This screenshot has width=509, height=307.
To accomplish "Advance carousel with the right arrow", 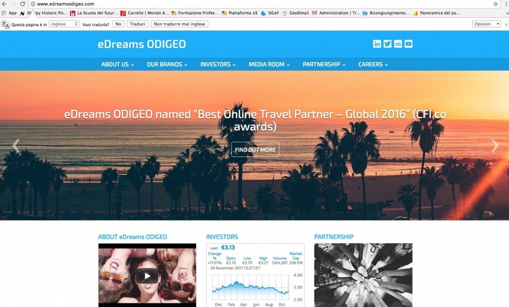I will pyautogui.click(x=495, y=146).
